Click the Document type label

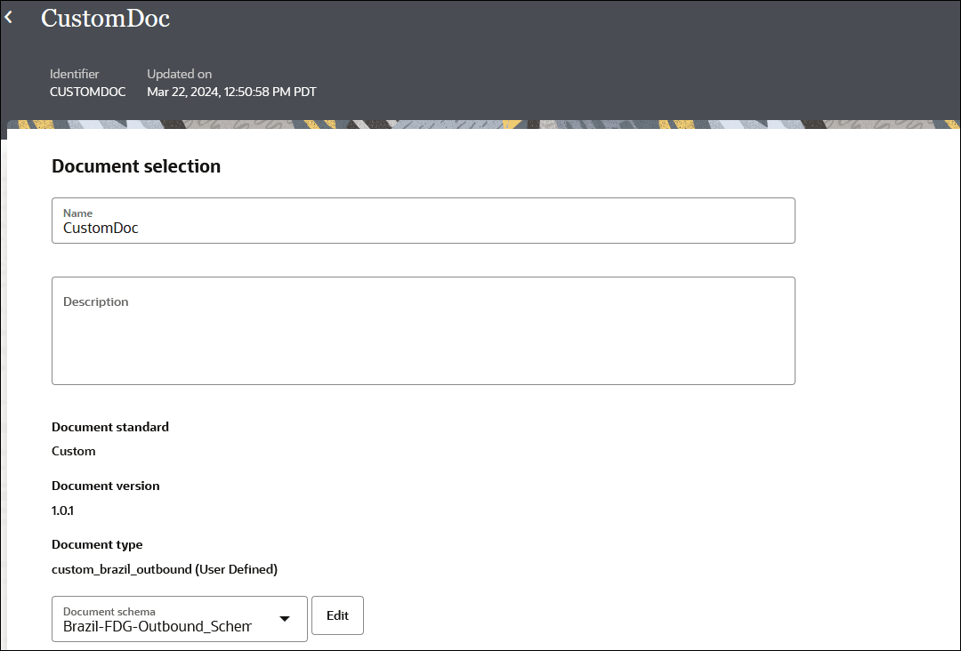97,544
